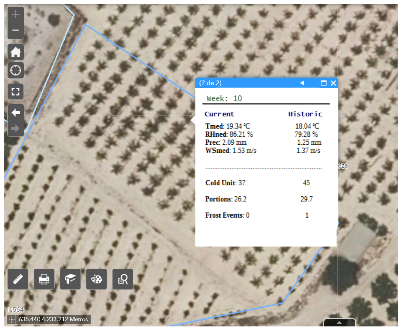Go back to previous map extent

[16, 112]
